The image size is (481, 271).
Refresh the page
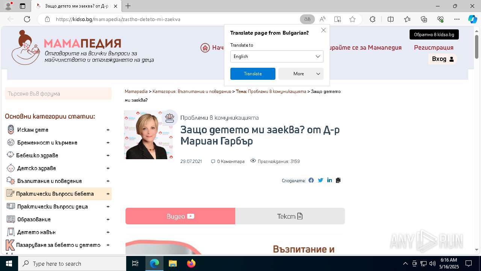pos(27,19)
